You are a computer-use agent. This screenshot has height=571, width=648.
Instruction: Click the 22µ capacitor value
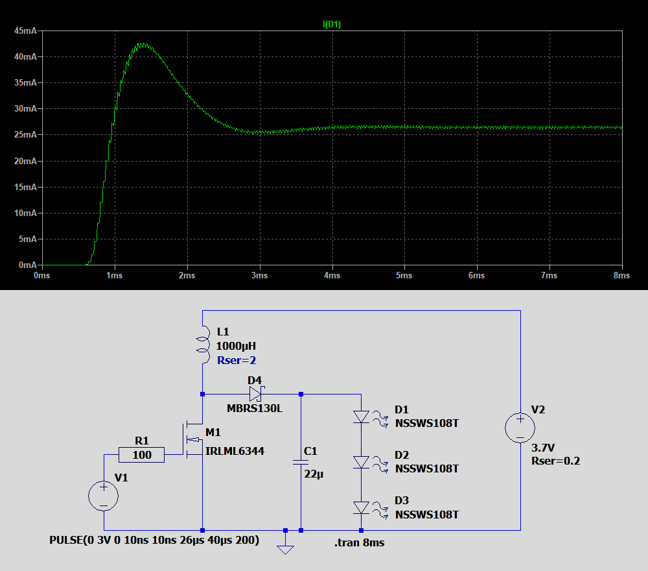[314, 474]
